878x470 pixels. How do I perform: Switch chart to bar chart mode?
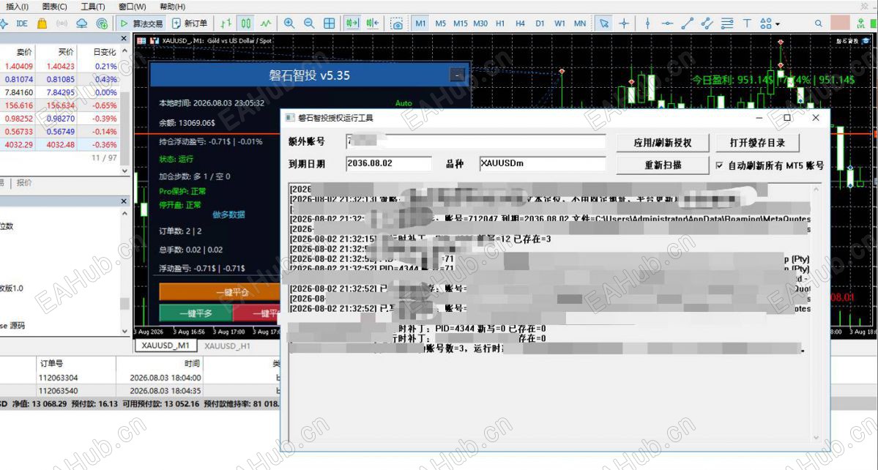coord(226,23)
